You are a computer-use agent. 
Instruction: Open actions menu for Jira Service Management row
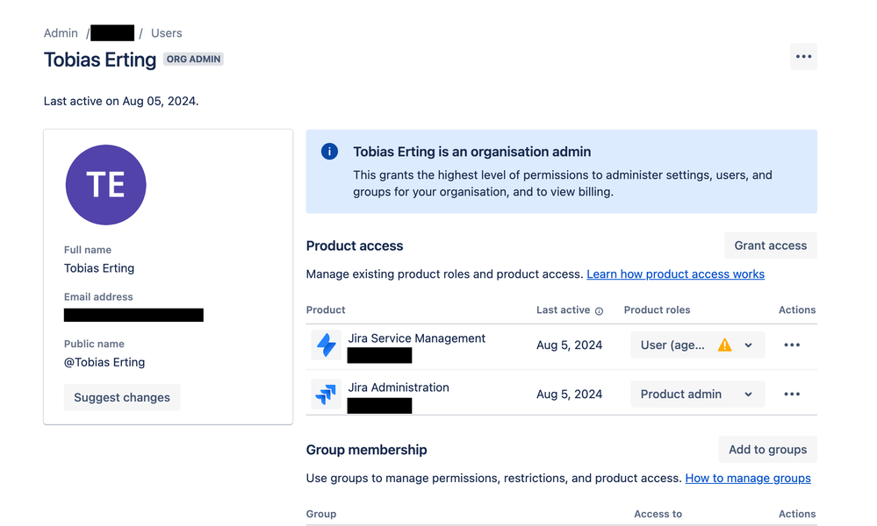point(792,345)
